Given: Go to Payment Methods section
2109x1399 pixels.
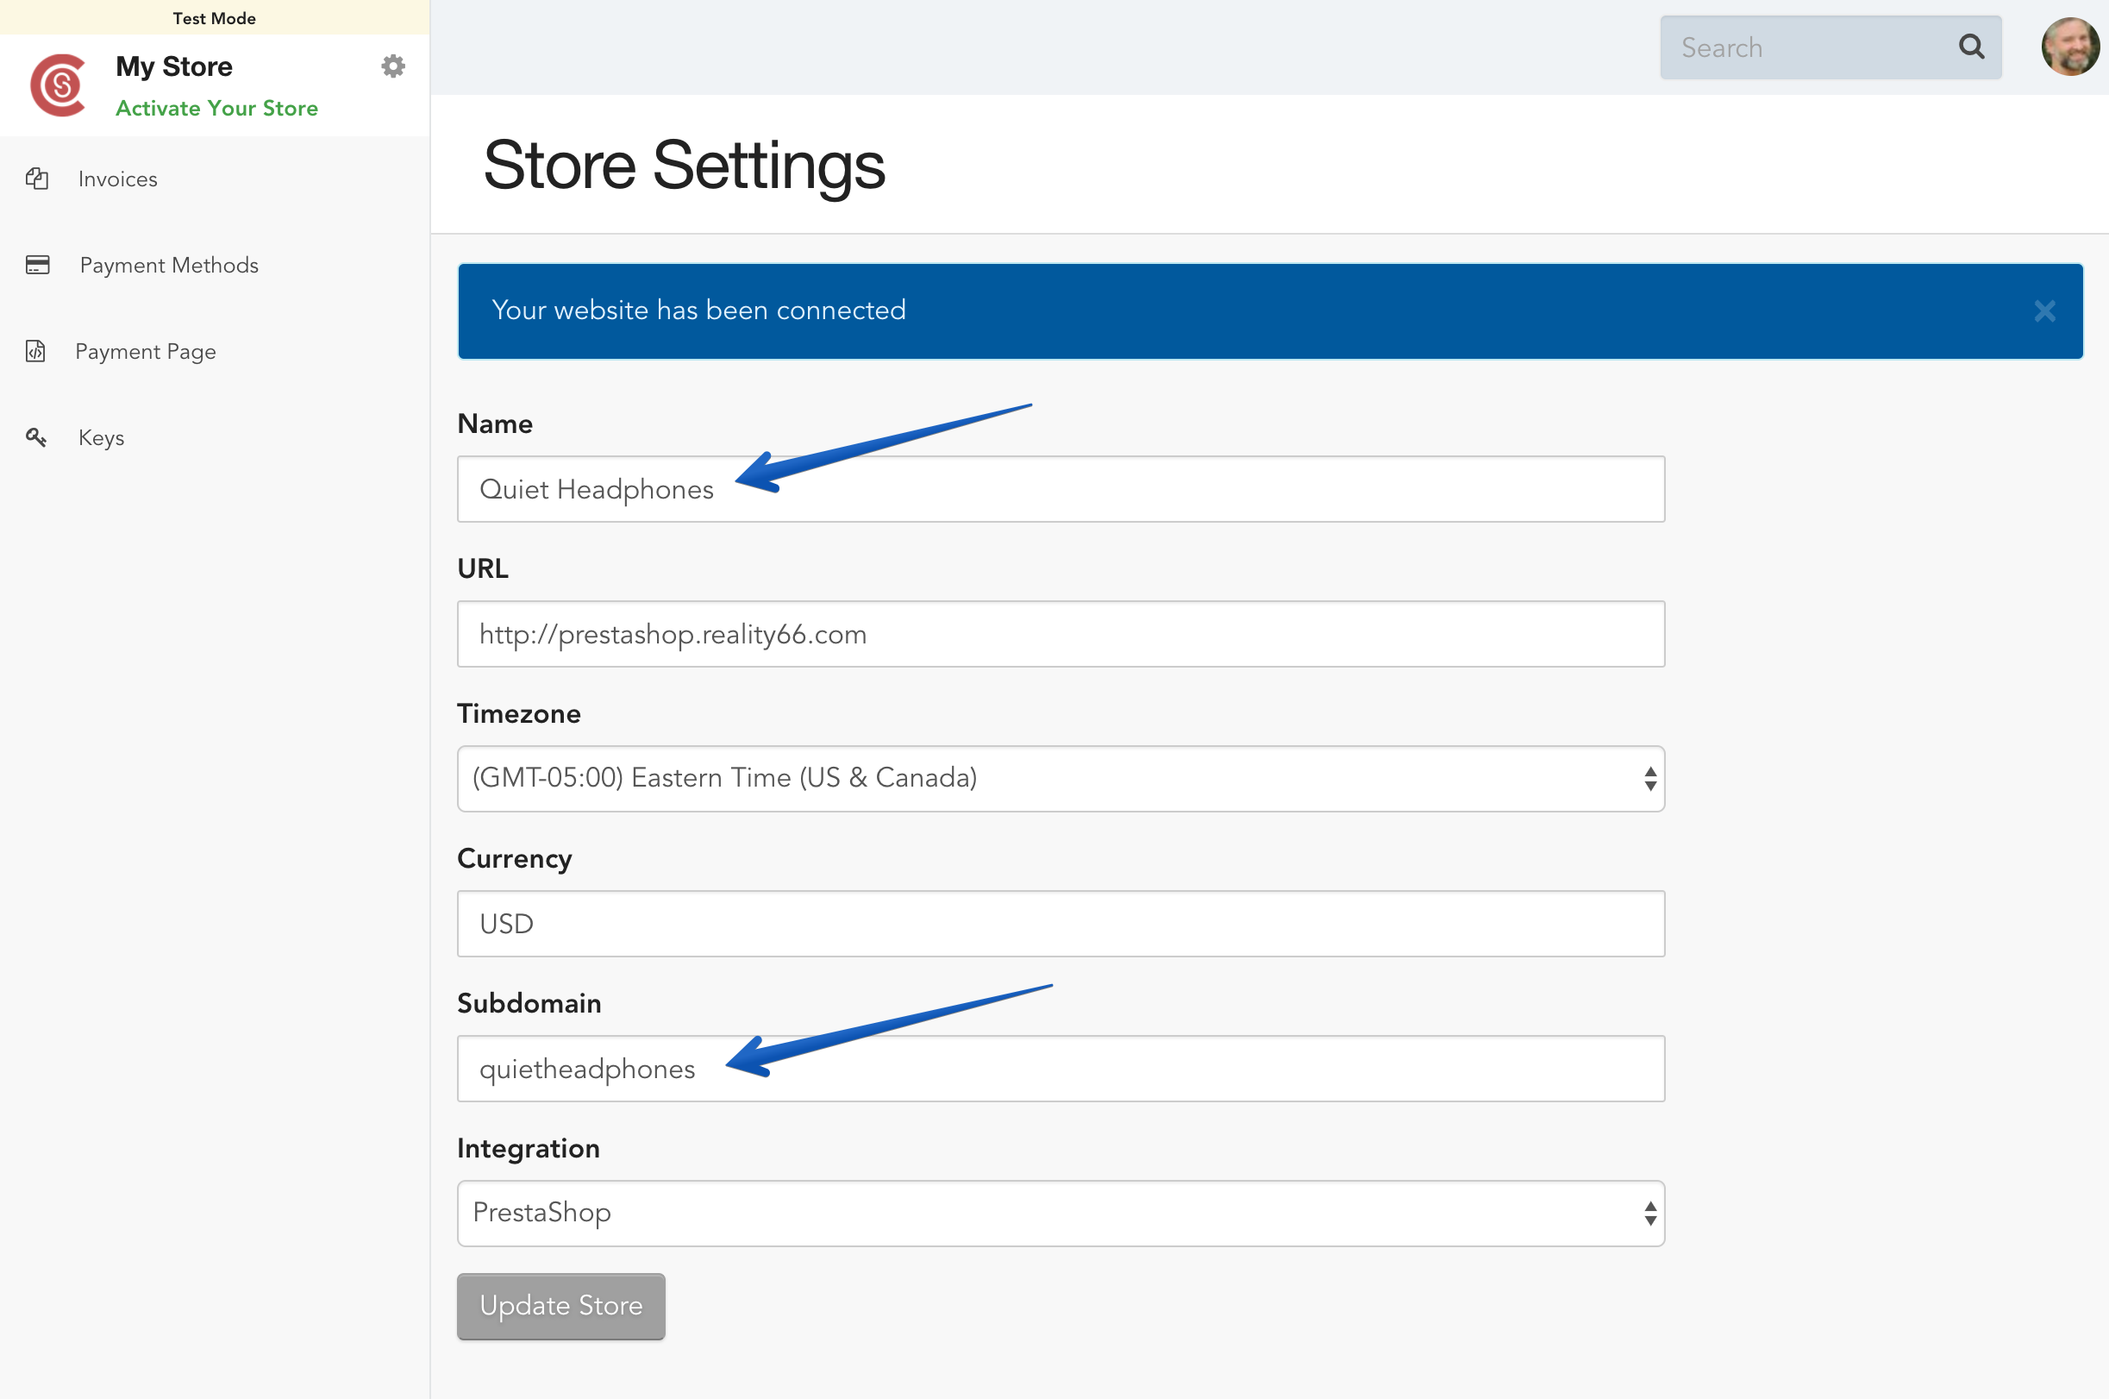Looking at the screenshot, I should [168, 266].
